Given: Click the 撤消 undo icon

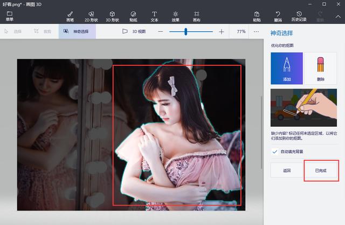Looking at the screenshot, I should coord(278,17).
